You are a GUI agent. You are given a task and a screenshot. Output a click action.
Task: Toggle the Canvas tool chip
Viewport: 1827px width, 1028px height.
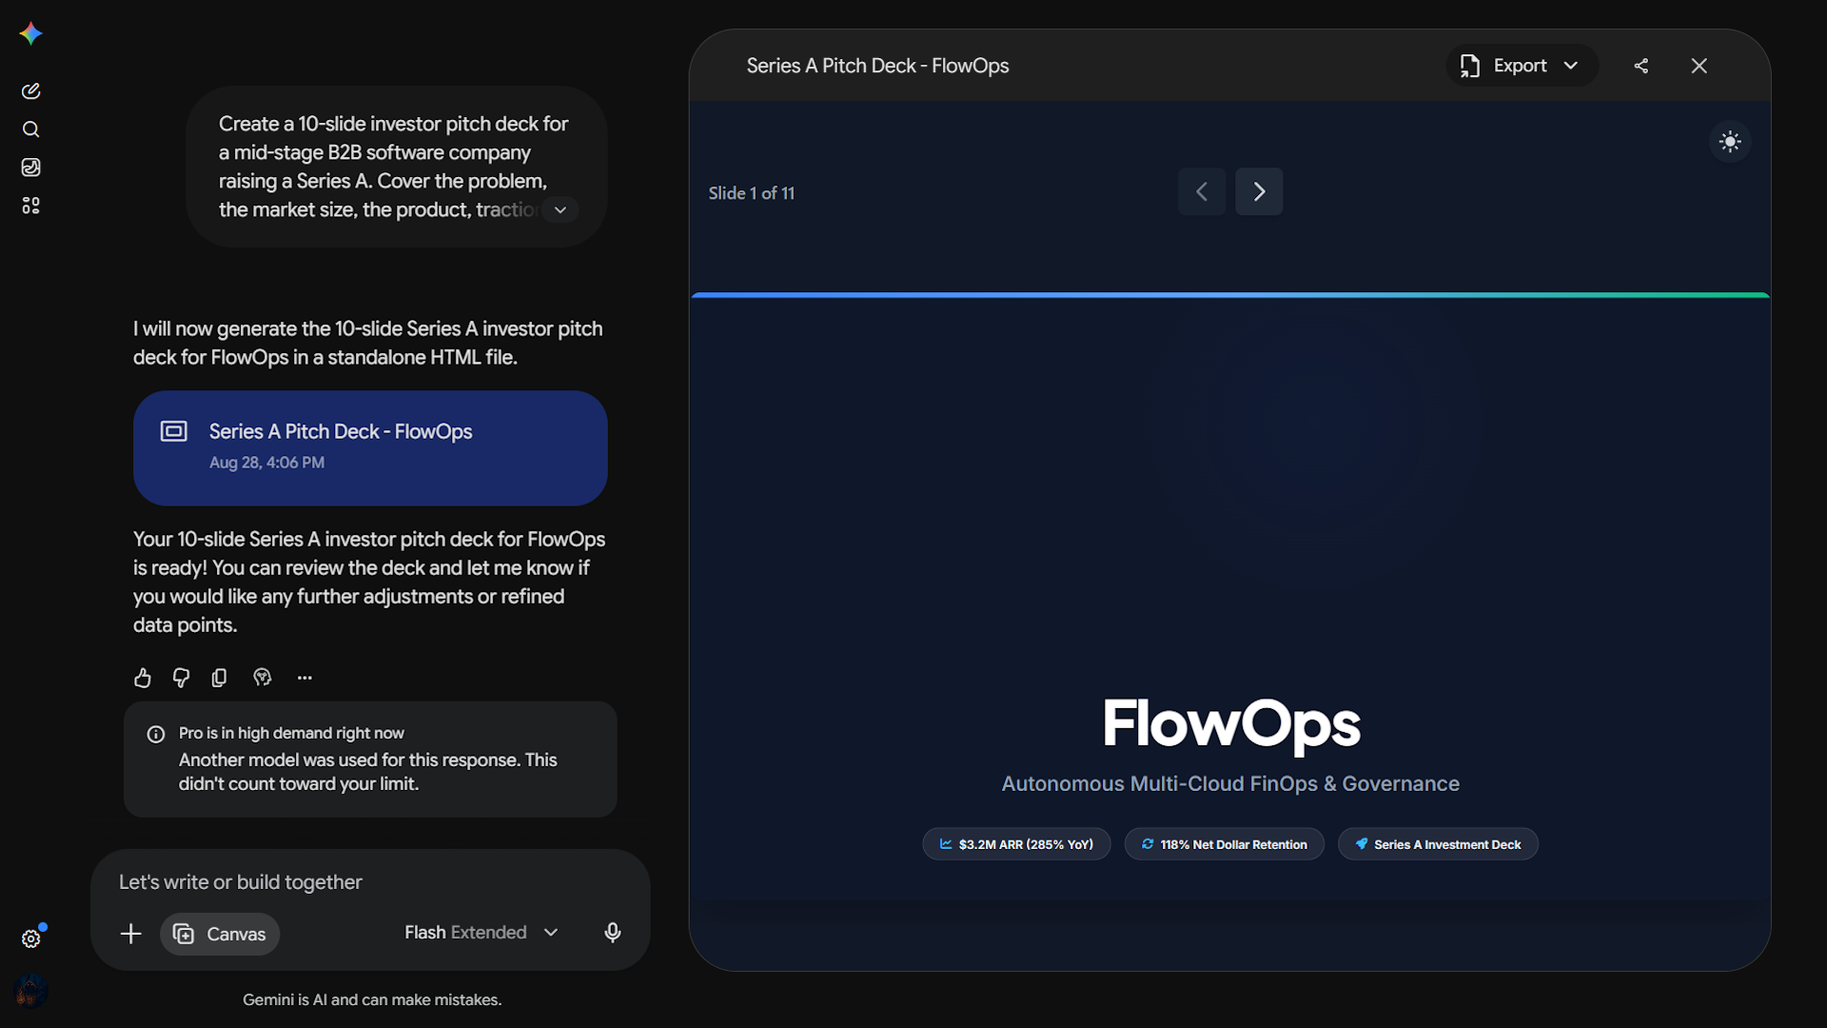(x=220, y=934)
